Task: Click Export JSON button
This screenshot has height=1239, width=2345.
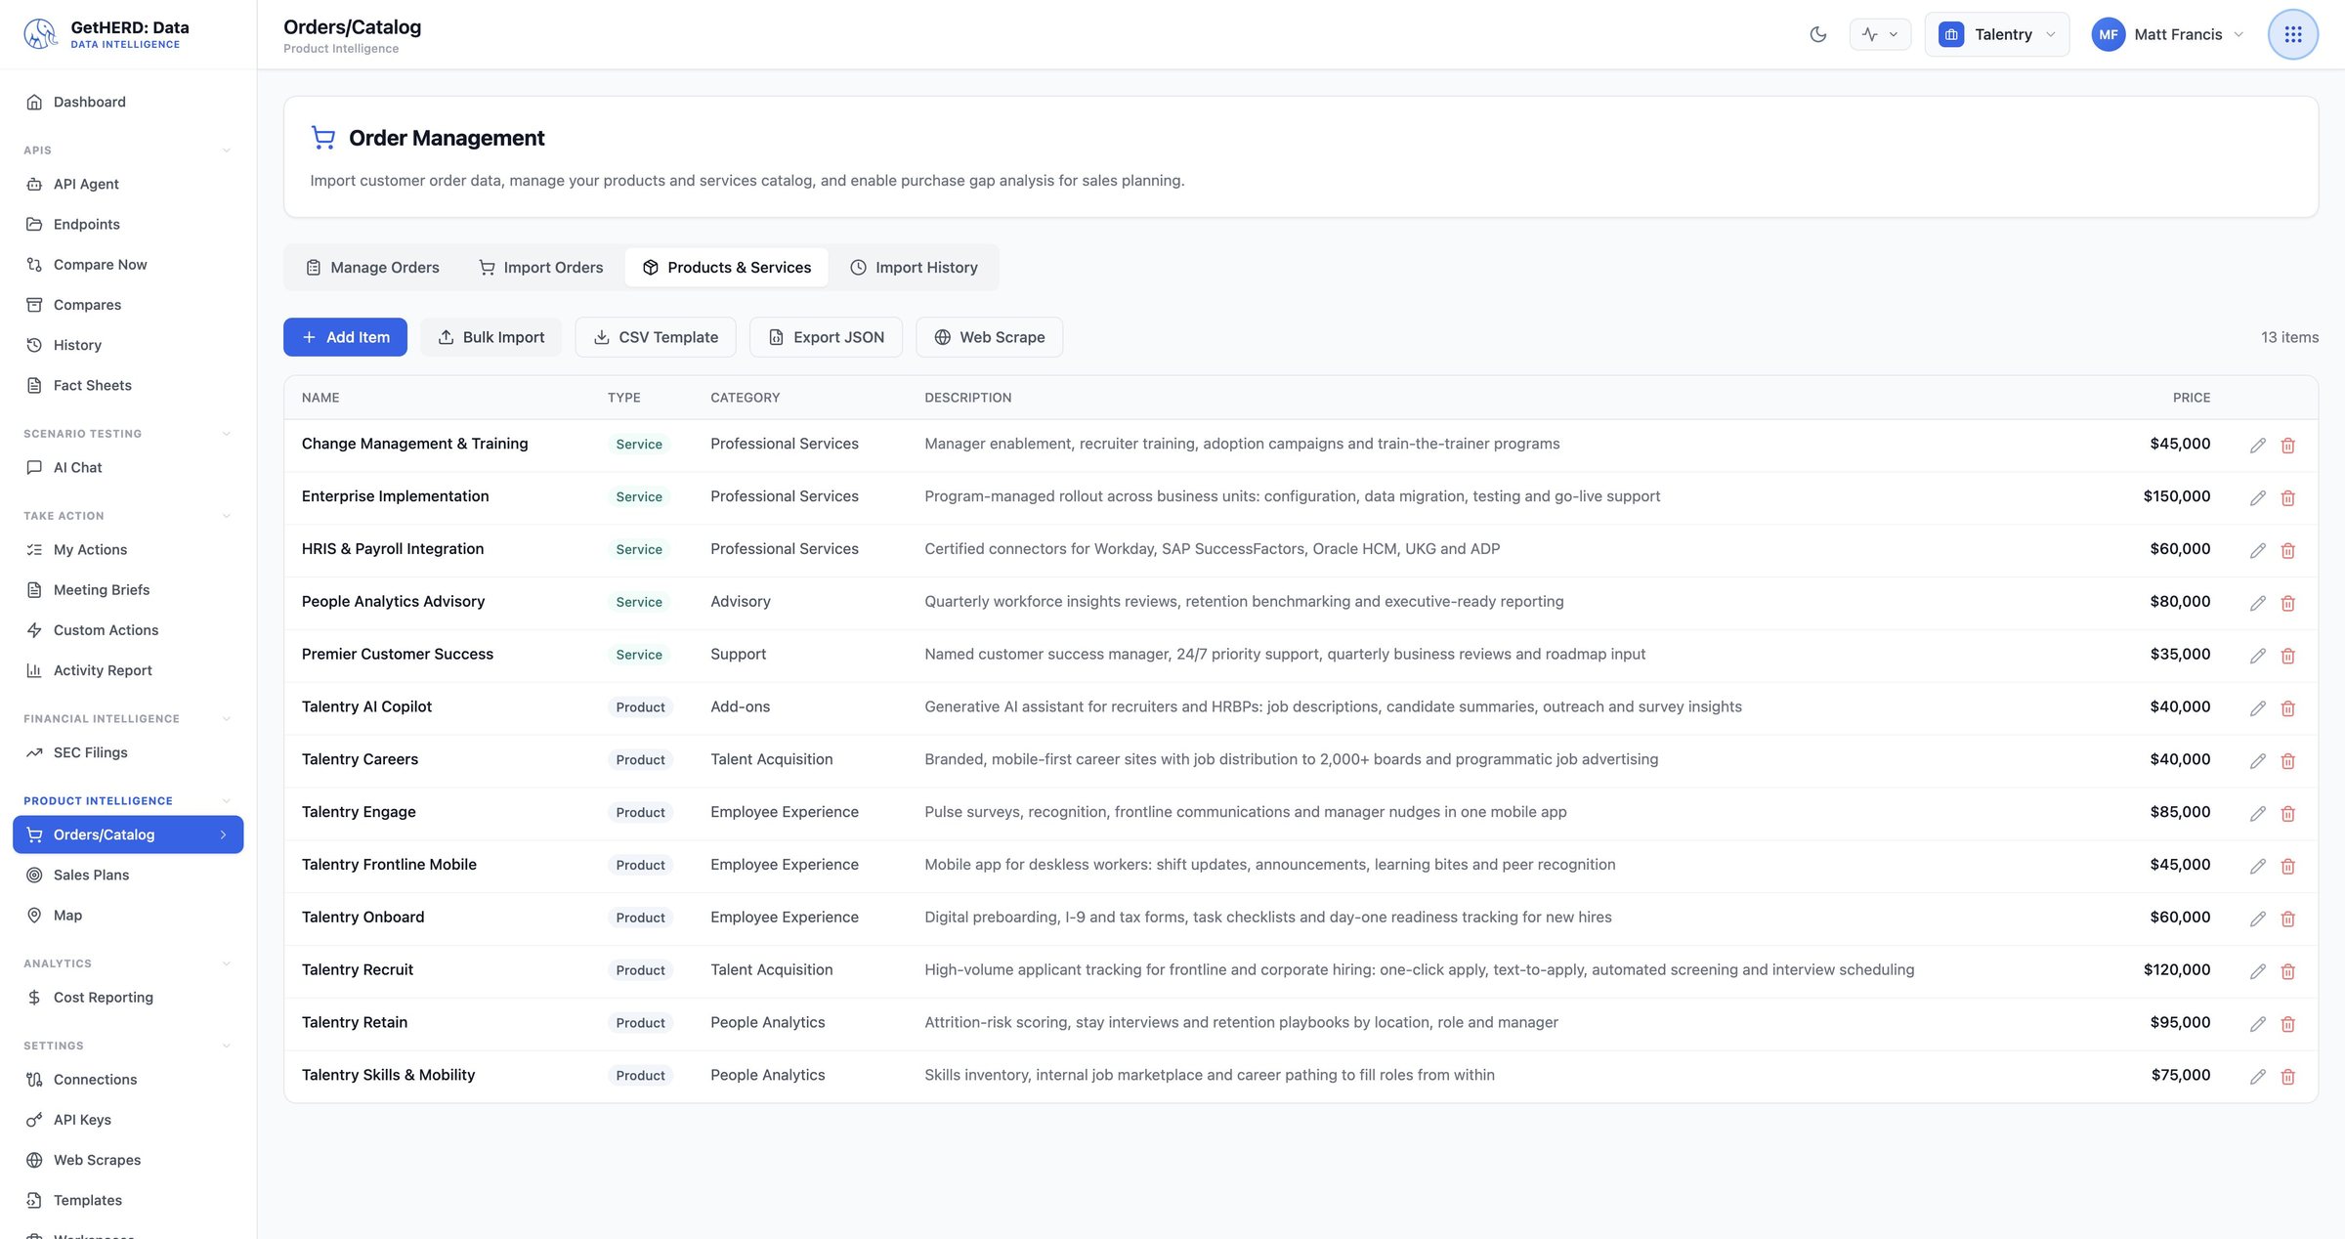Action: pos(826,337)
